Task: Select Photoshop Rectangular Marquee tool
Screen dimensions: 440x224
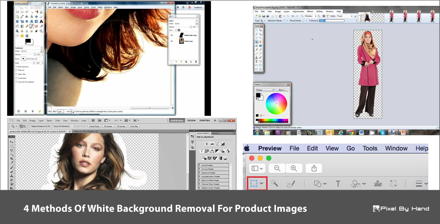Action: [12, 146]
